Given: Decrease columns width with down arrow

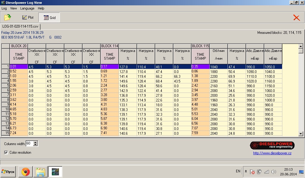Looking at the screenshot, I should click(x=36, y=145).
